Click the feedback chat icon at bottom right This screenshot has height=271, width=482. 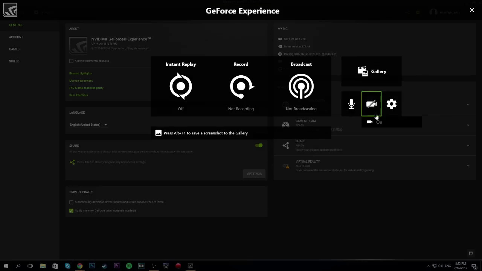click(471, 253)
